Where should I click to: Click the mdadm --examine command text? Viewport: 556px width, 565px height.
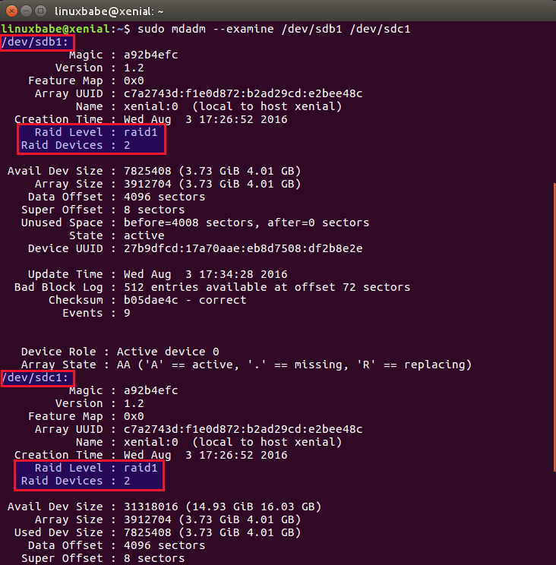(274, 29)
